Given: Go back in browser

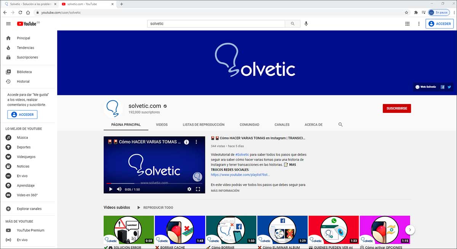Looking at the screenshot, I should (5, 13).
